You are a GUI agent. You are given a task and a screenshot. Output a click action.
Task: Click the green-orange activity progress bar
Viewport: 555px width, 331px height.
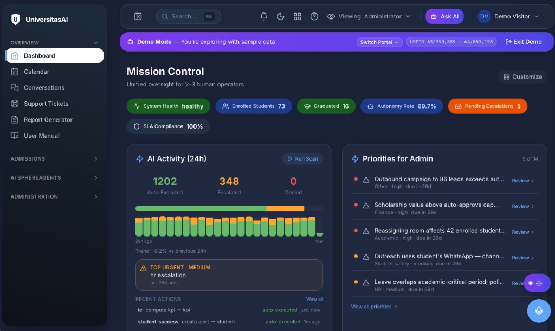coord(229,208)
